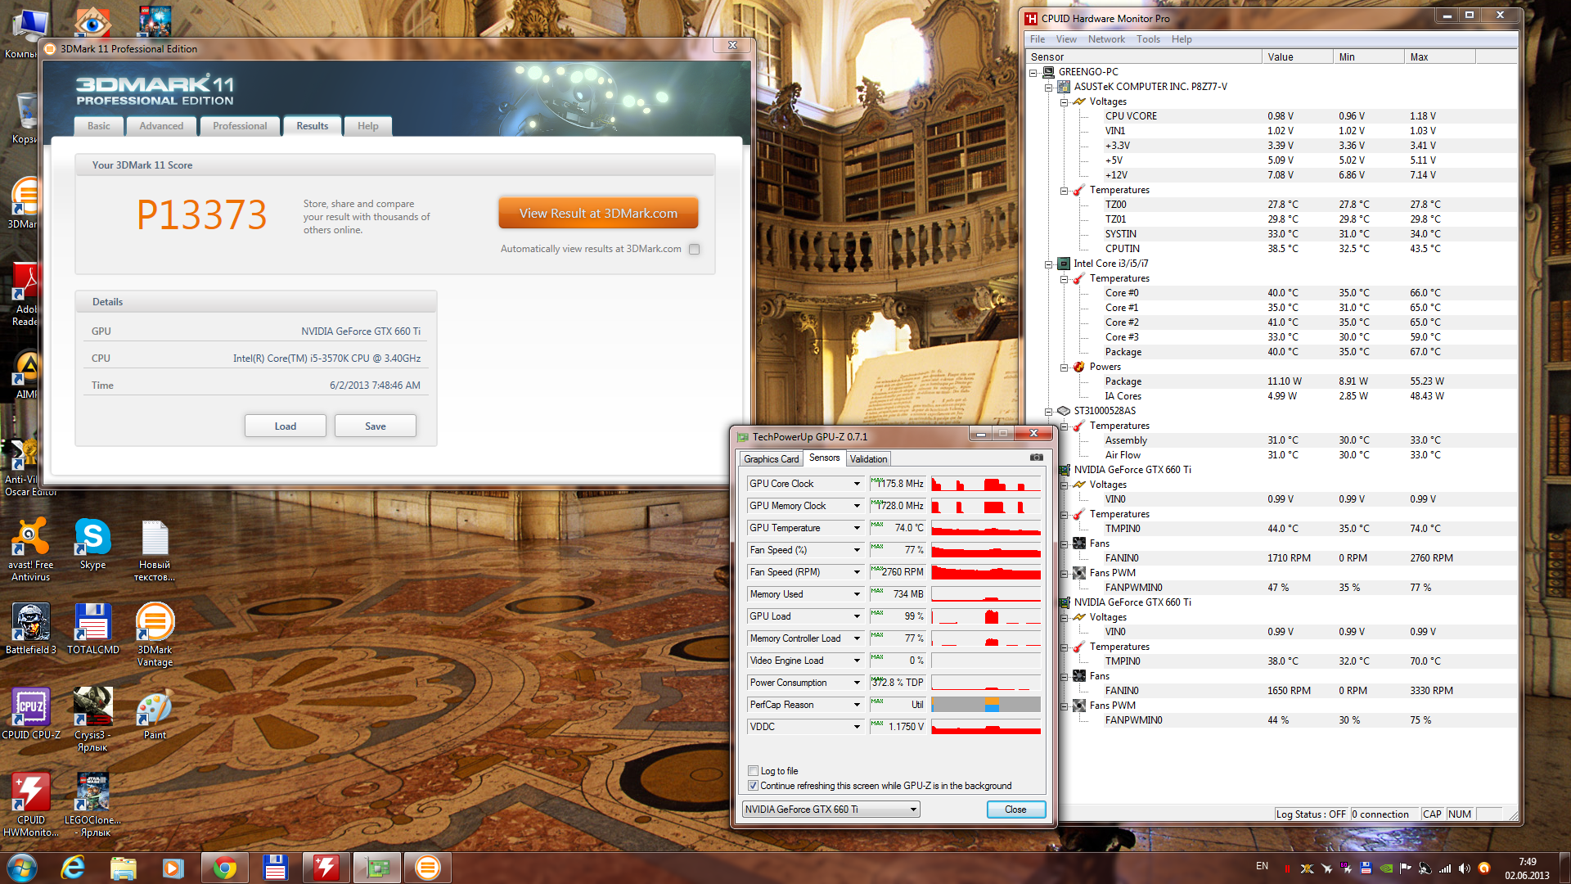Open the Paint desktop shortcut
The width and height of the screenshot is (1571, 884).
155,715
